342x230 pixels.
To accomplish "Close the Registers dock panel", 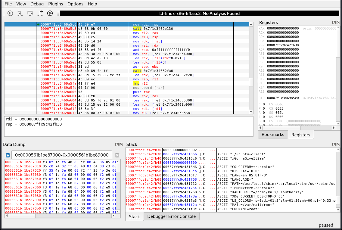I will [x=338, y=23].
